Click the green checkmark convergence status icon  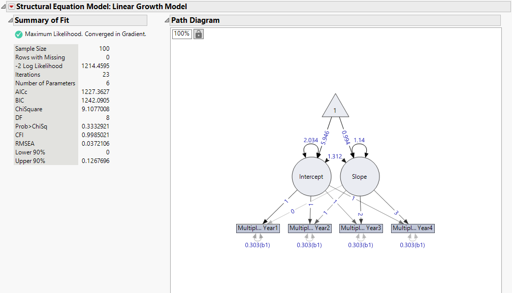pos(18,34)
